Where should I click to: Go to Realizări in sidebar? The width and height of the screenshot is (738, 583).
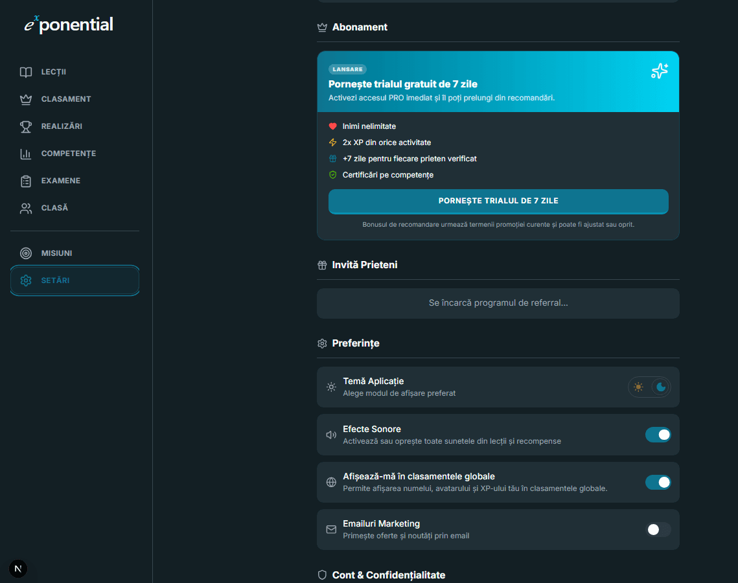[75, 126]
